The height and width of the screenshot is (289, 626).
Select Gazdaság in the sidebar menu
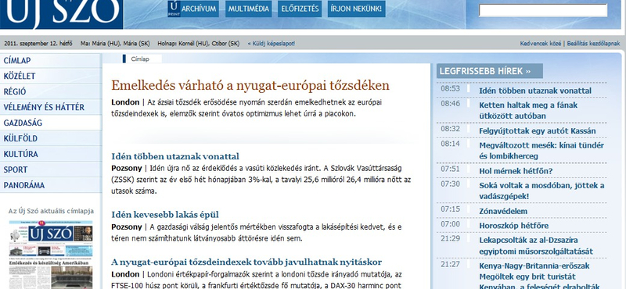coord(51,123)
